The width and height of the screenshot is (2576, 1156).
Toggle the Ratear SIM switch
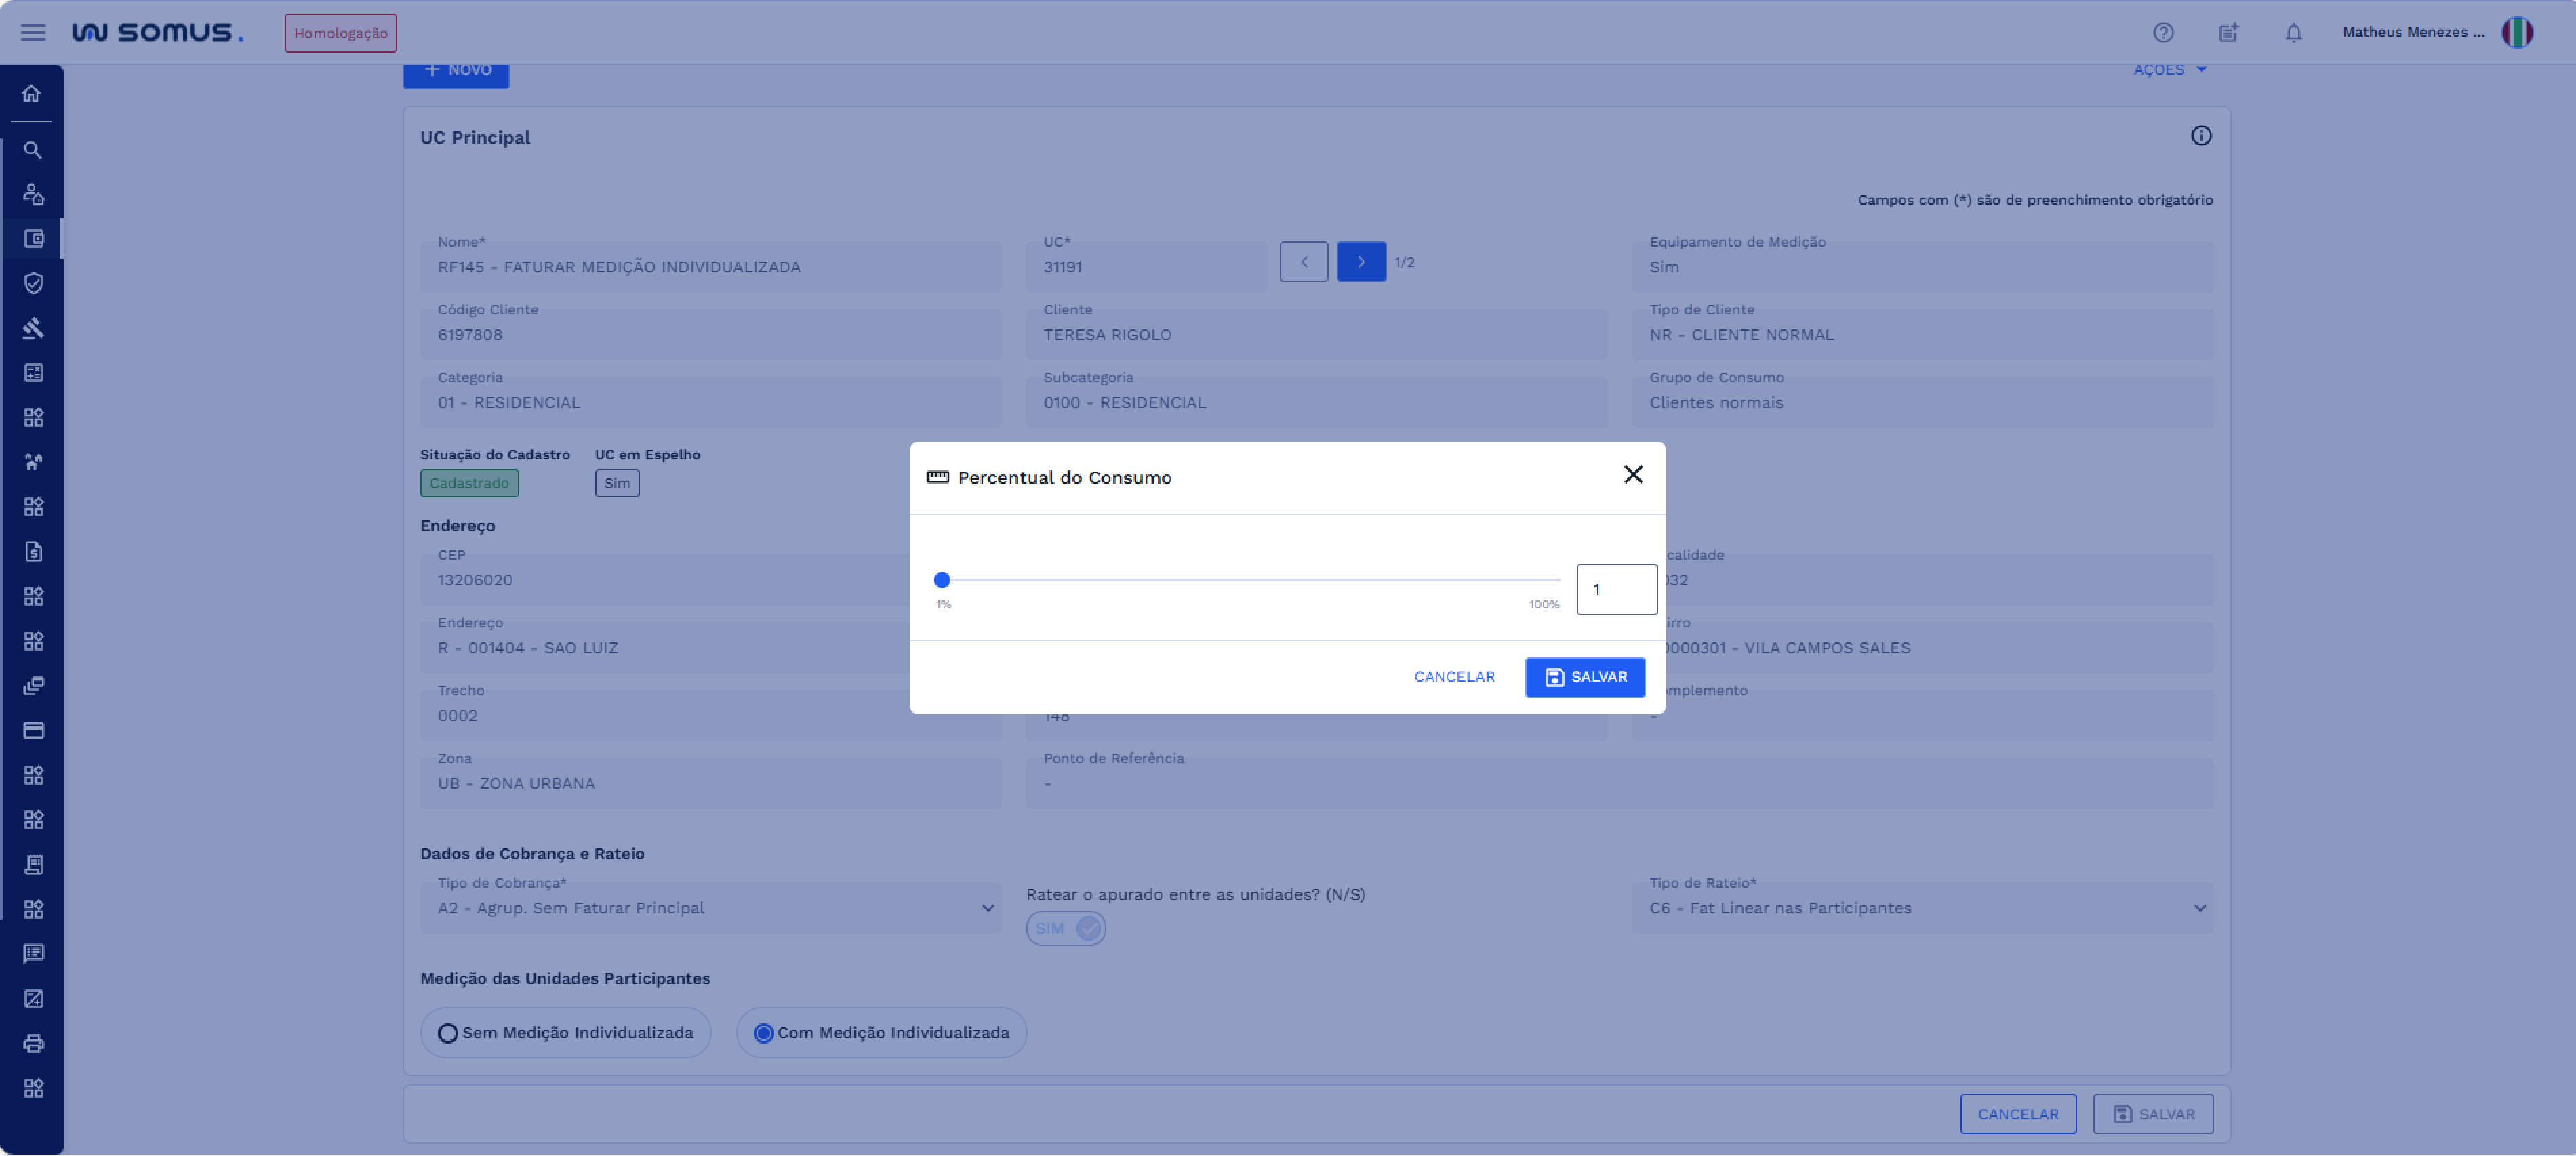point(1065,928)
